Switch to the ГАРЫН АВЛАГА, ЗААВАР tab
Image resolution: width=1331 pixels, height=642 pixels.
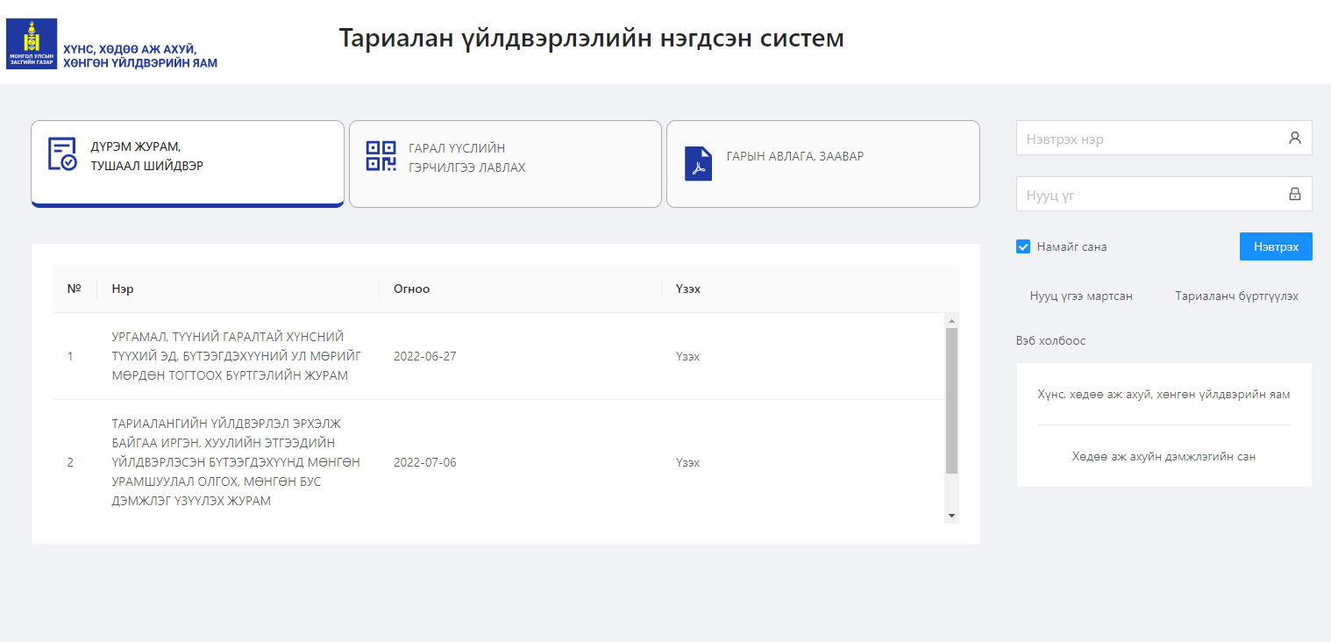822,164
